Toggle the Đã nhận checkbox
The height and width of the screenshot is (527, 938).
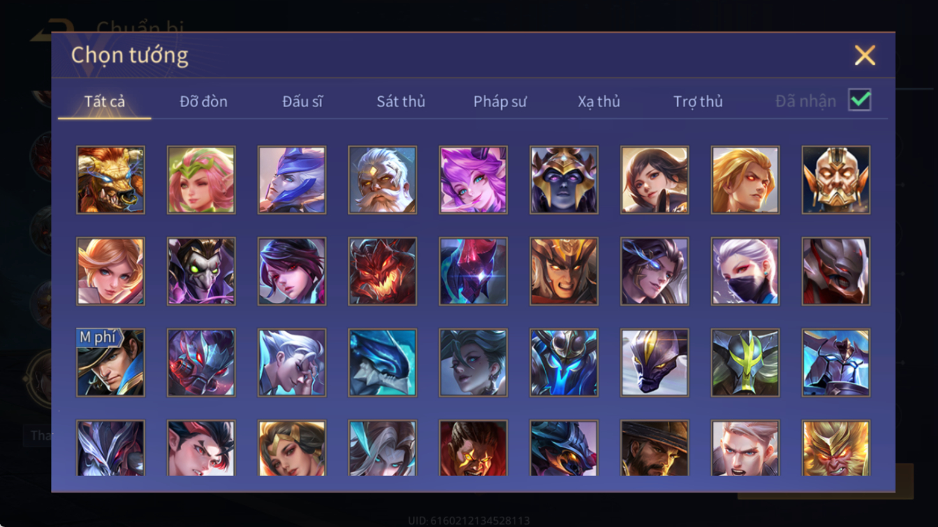coord(860,100)
